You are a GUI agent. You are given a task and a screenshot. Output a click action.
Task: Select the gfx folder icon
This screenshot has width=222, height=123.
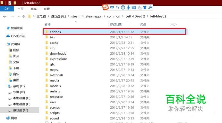coord(47,64)
